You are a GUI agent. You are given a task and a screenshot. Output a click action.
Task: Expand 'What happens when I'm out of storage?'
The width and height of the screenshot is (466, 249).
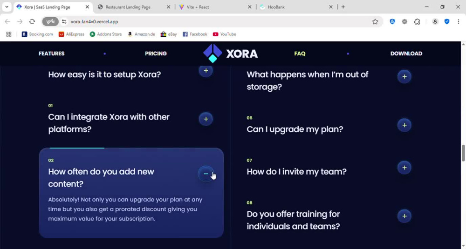[404, 77]
